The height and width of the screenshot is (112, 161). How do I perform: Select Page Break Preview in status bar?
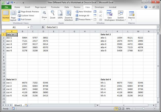click(123, 109)
